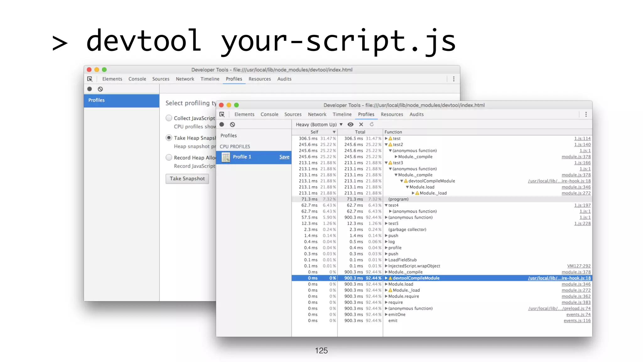Collapse the test2 function row
The height and width of the screenshot is (362, 643).
tap(386, 145)
